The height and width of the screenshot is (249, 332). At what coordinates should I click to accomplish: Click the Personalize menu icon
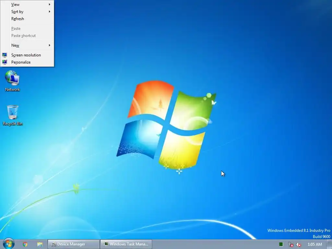pyautogui.click(x=5, y=62)
